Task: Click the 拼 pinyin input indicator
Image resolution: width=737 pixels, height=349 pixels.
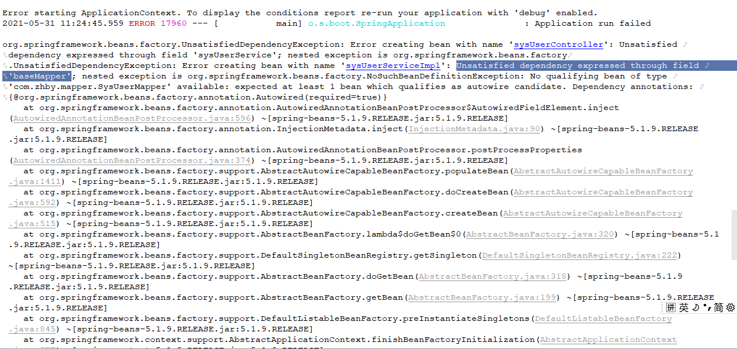Action: pos(670,309)
